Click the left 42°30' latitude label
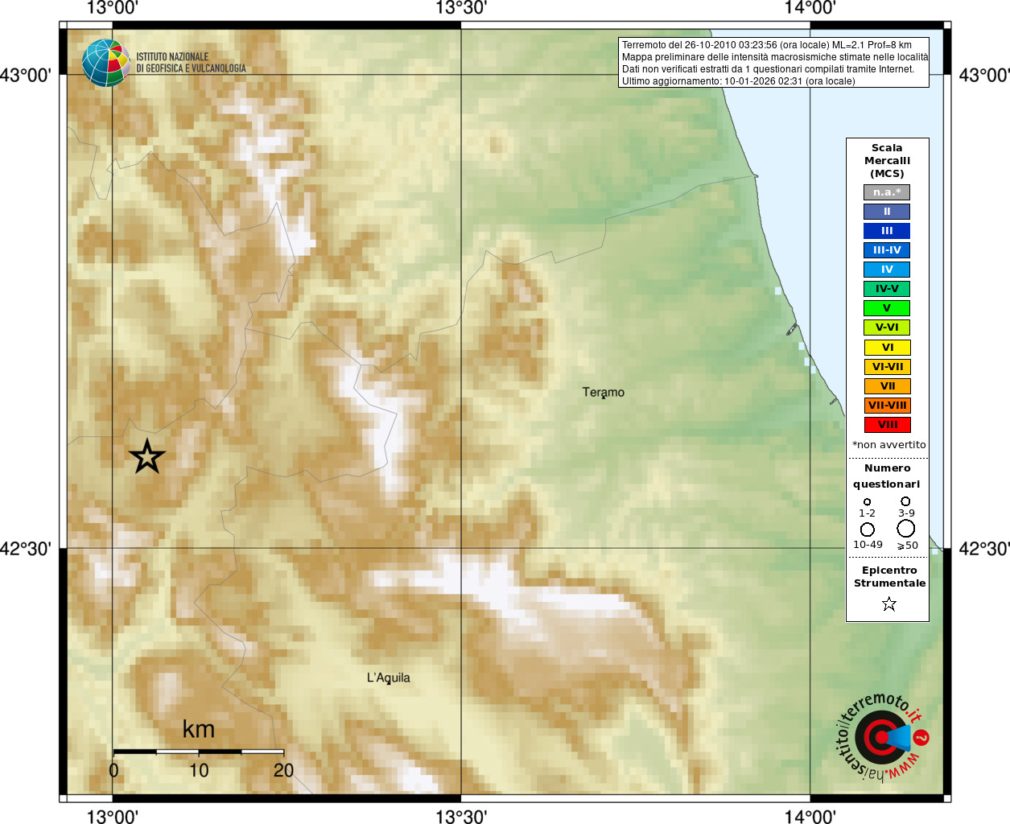This screenshot has width=1010, height=824. point(26,549)
